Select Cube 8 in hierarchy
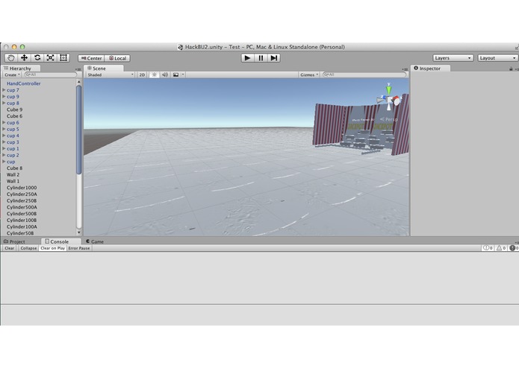519x368 pixels. [x=15, y=168]
